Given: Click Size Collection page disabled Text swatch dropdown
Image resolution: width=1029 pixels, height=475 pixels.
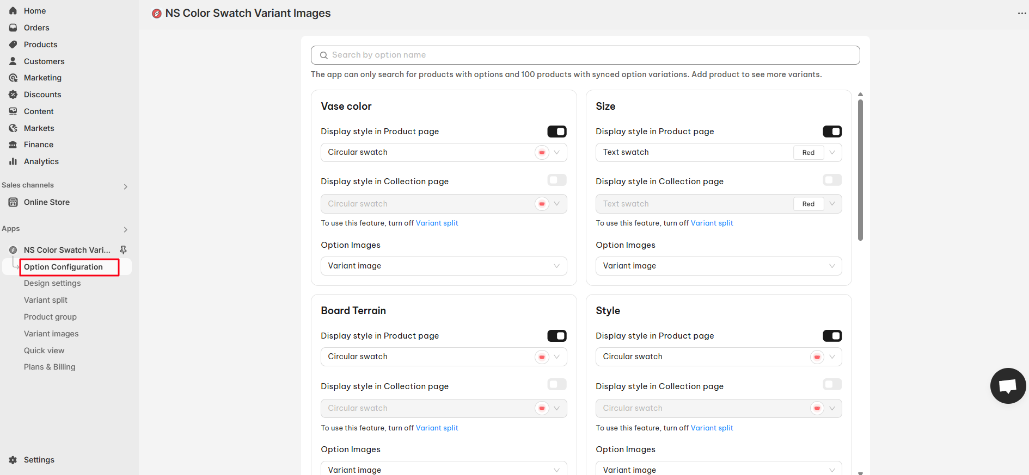Looking at the screenshot, I should [719, 204].
